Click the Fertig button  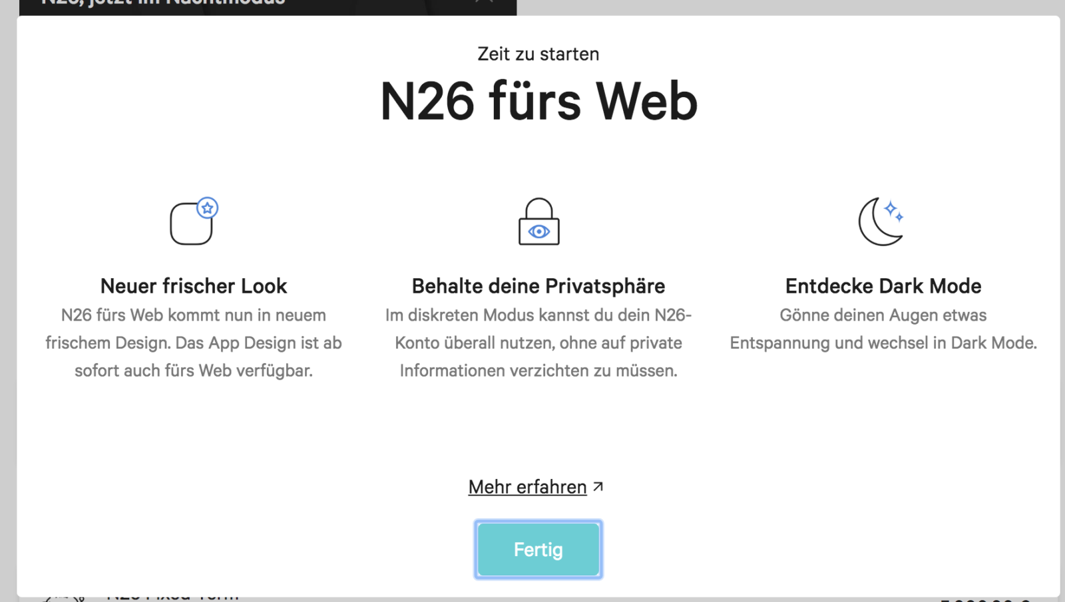point(538,549)
